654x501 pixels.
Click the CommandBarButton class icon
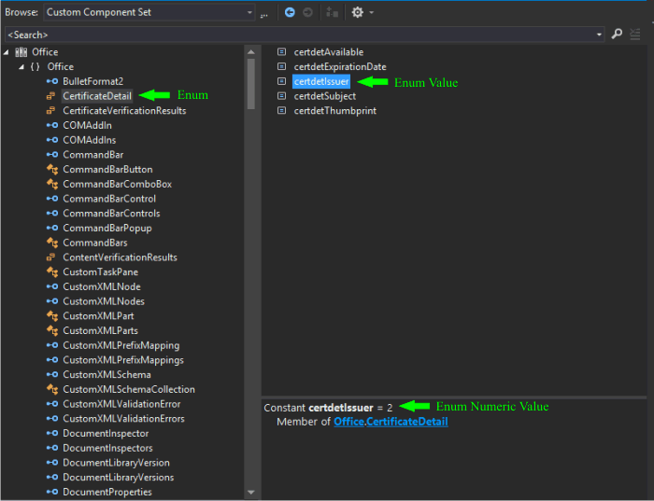point(52,169)
